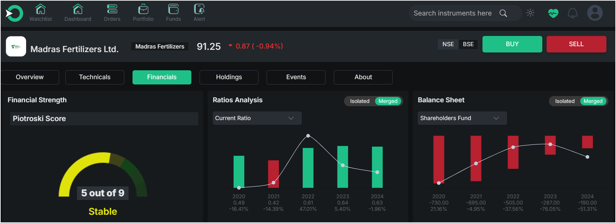Switch Balance Sheet to Isolated
The height and width of the screenshot is (223, 616).
tap(565, 101)
